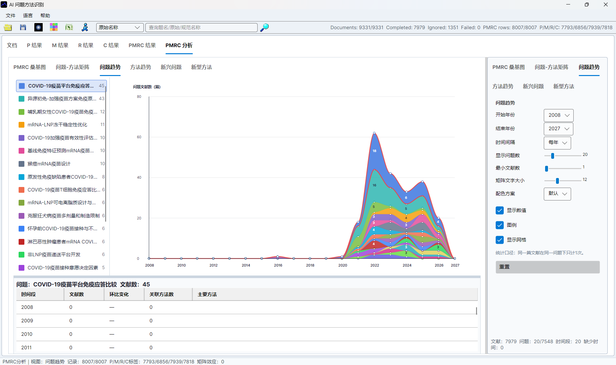The image size is (616, 365).
Task: Open left panel 新兴问题 sub-tab
Action: [x=171, y=67]
